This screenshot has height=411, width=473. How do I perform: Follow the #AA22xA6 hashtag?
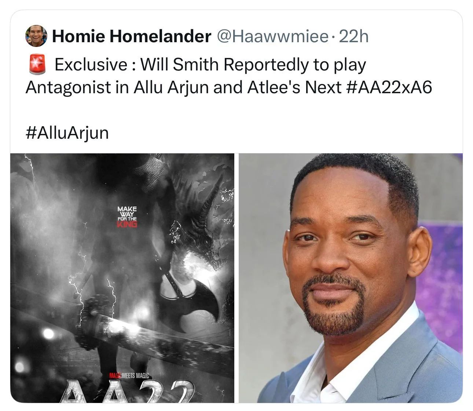tap(389, 87)
